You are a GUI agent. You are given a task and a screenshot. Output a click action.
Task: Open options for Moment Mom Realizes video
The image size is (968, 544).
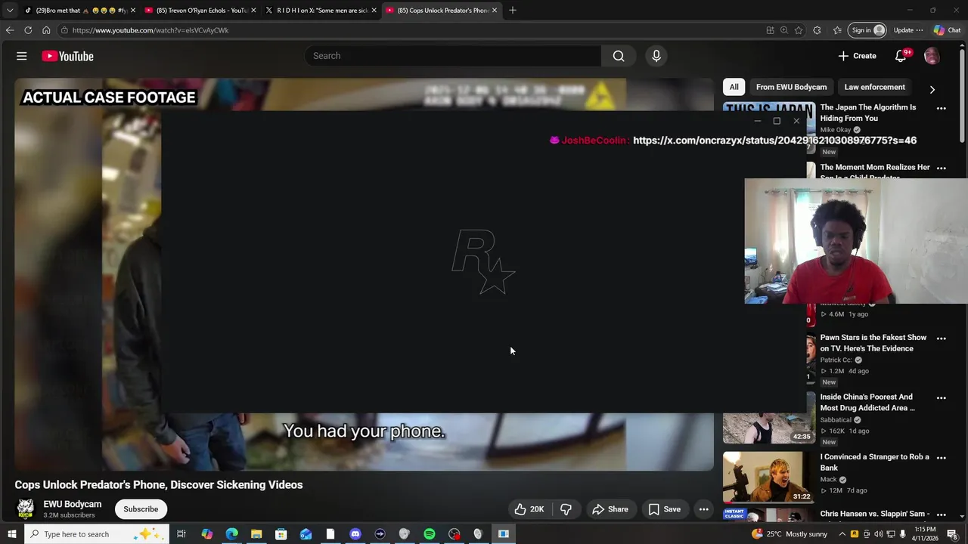click(941, 168)
